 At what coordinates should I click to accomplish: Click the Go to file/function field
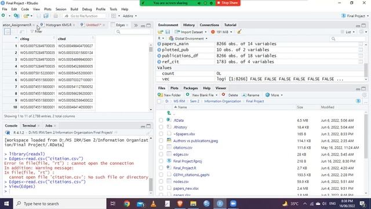coord(84,16)
